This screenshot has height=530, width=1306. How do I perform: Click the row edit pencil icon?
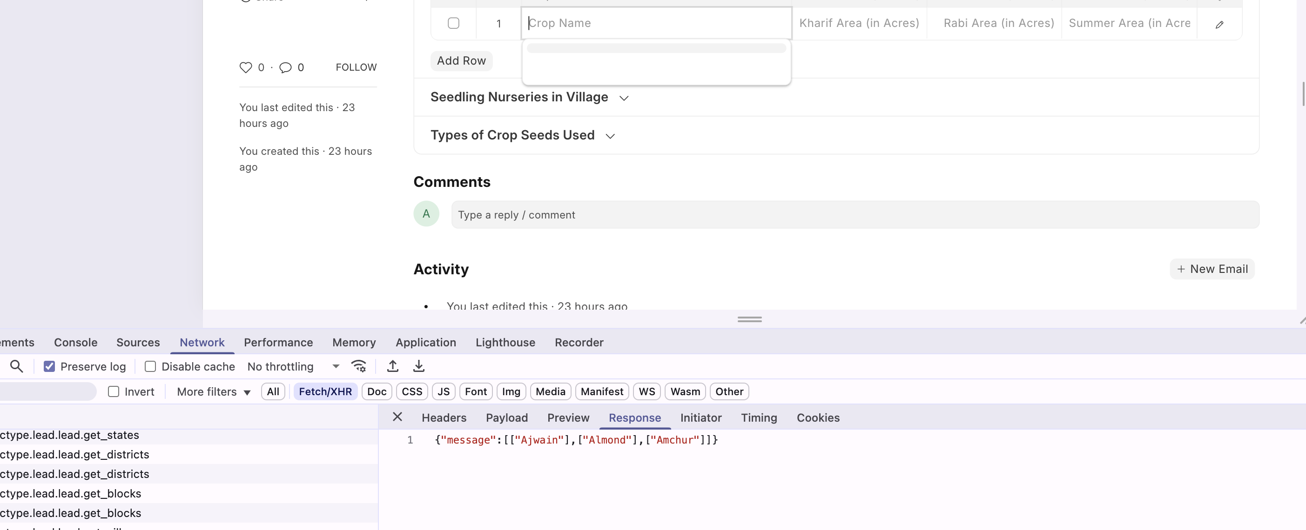1219,24
